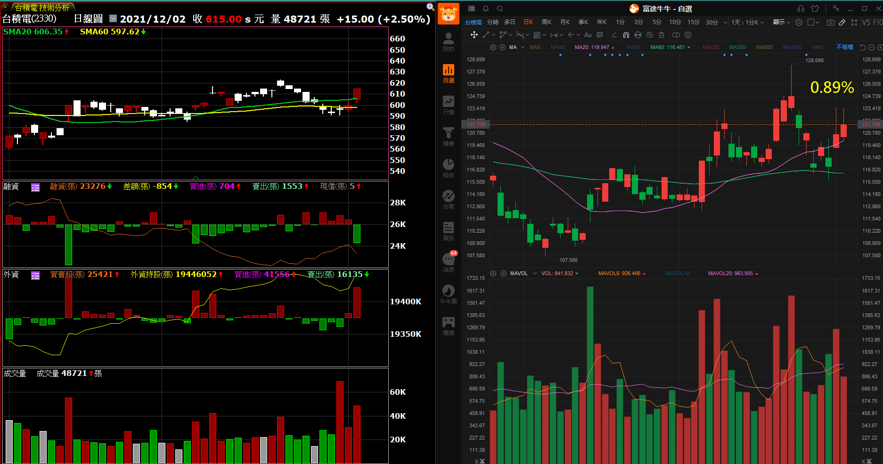Screen dimensions: 883x464
Task: Toggle MA20 119.947 moving average line
Action: [x=594, y=47]
